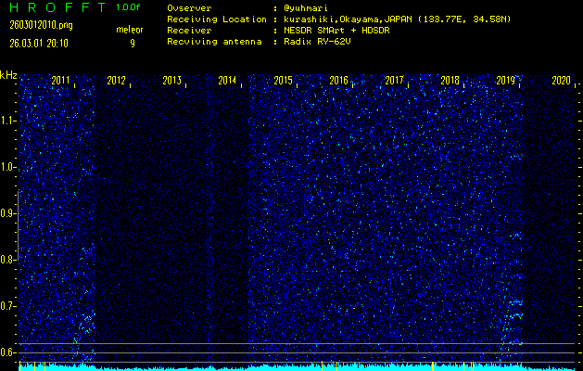This screenshot has width=583, height=371.
Task: Select antenna value Radix RY-62V
Action: coord(317,42)
